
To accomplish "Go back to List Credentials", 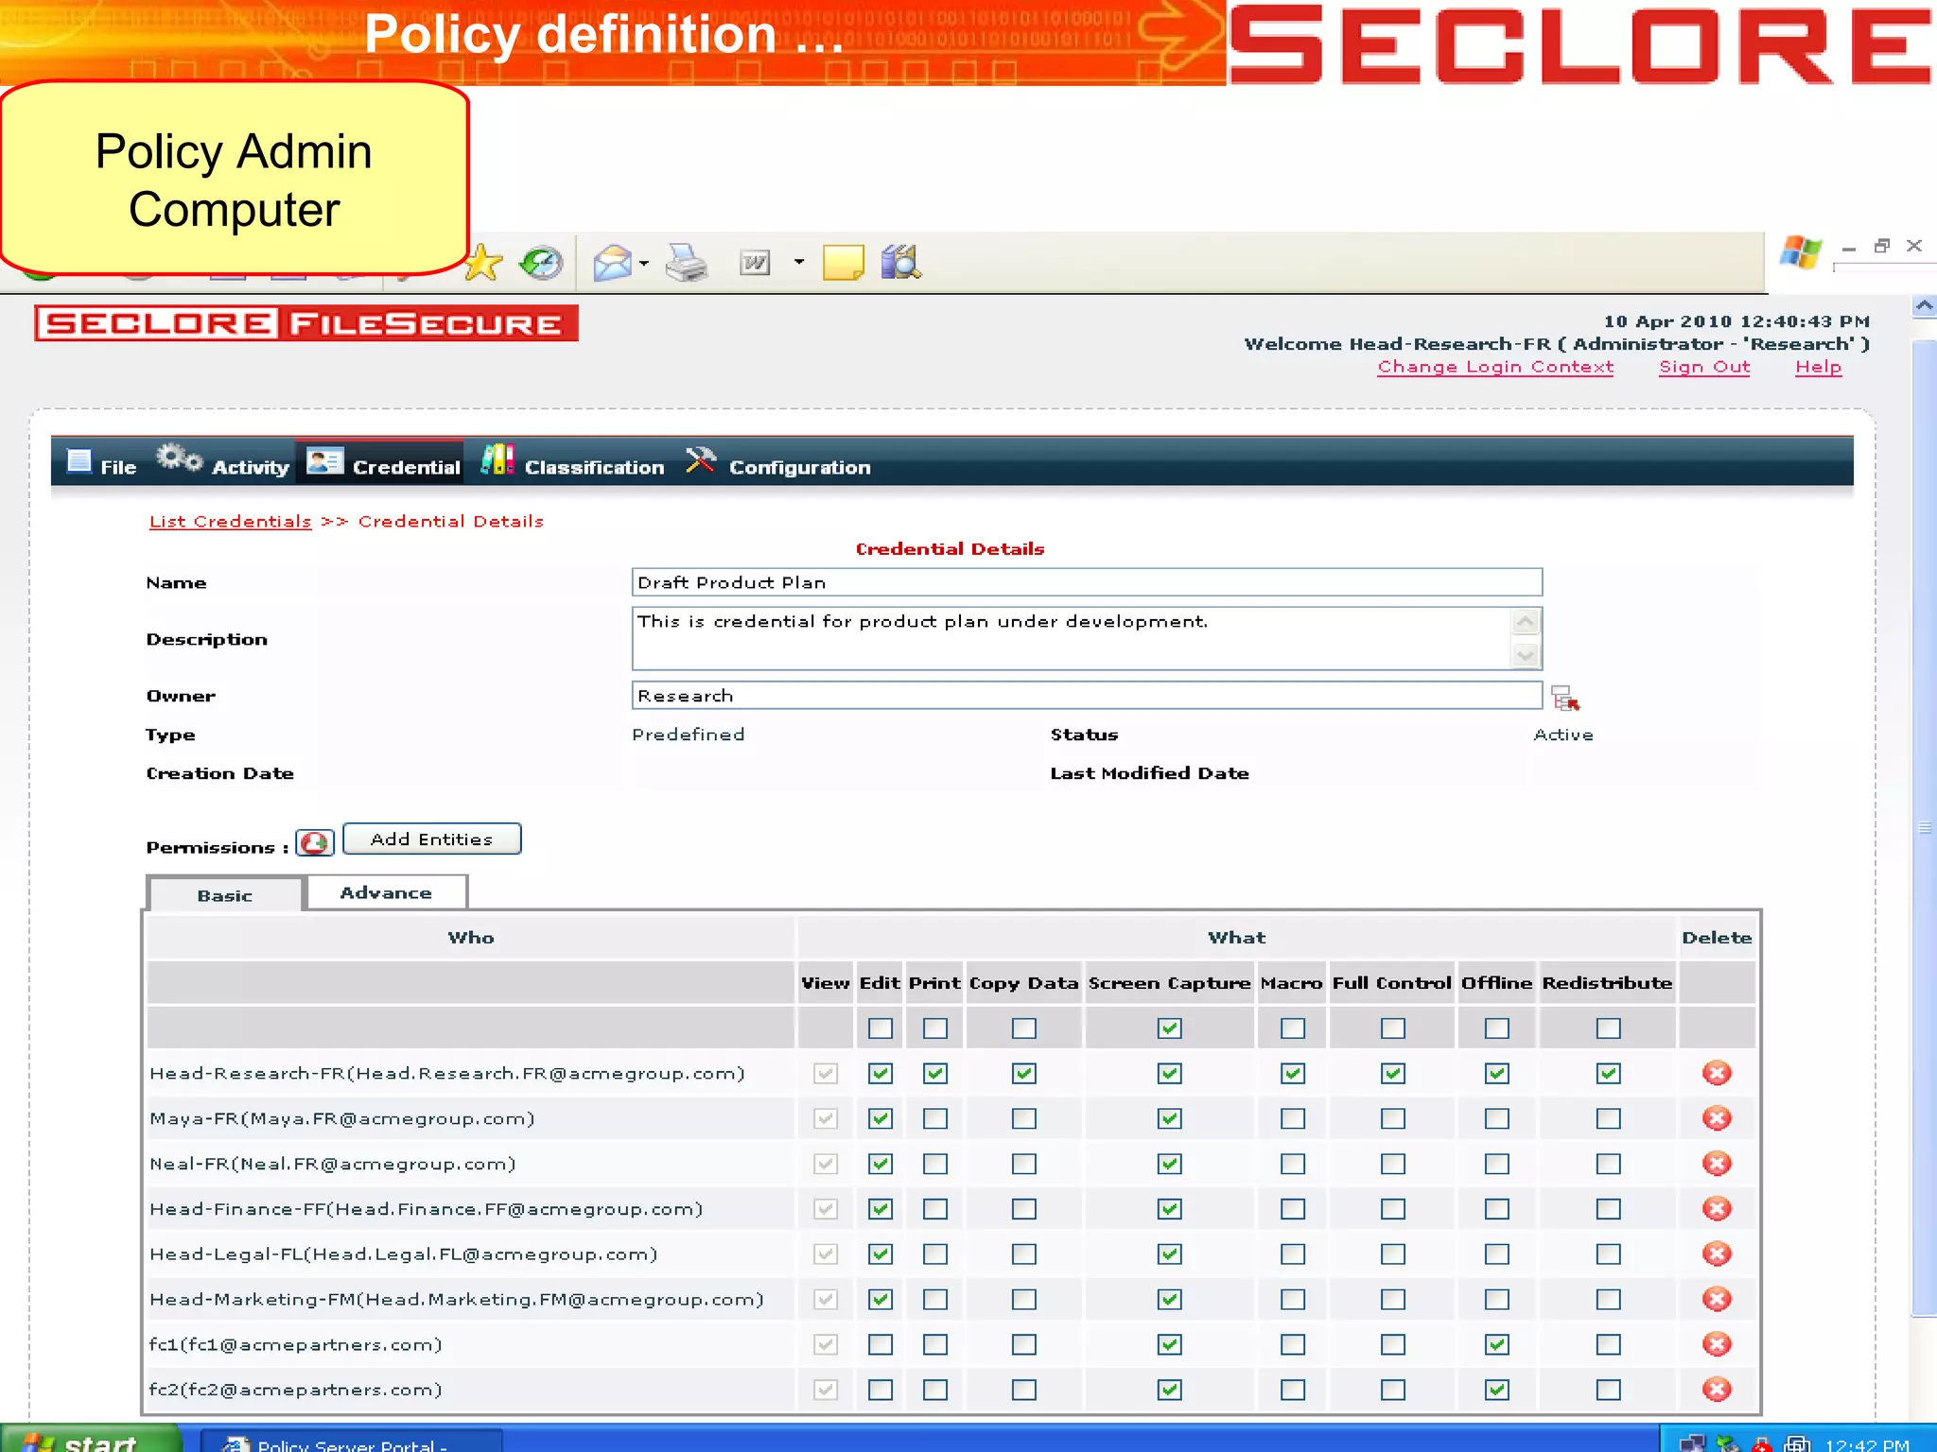I will (x=230, y=522).
